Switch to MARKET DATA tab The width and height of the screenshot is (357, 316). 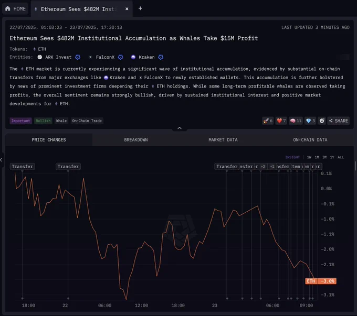click(223, 140)
